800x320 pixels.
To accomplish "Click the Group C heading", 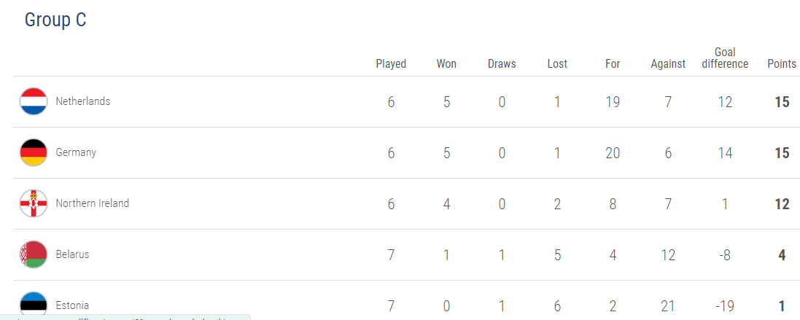I will click(x=55, y=20).
